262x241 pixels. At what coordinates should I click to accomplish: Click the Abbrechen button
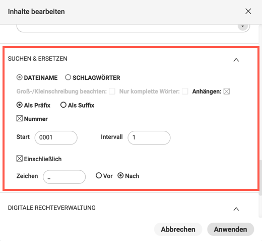pyautogui.click(x=178, y=229)
